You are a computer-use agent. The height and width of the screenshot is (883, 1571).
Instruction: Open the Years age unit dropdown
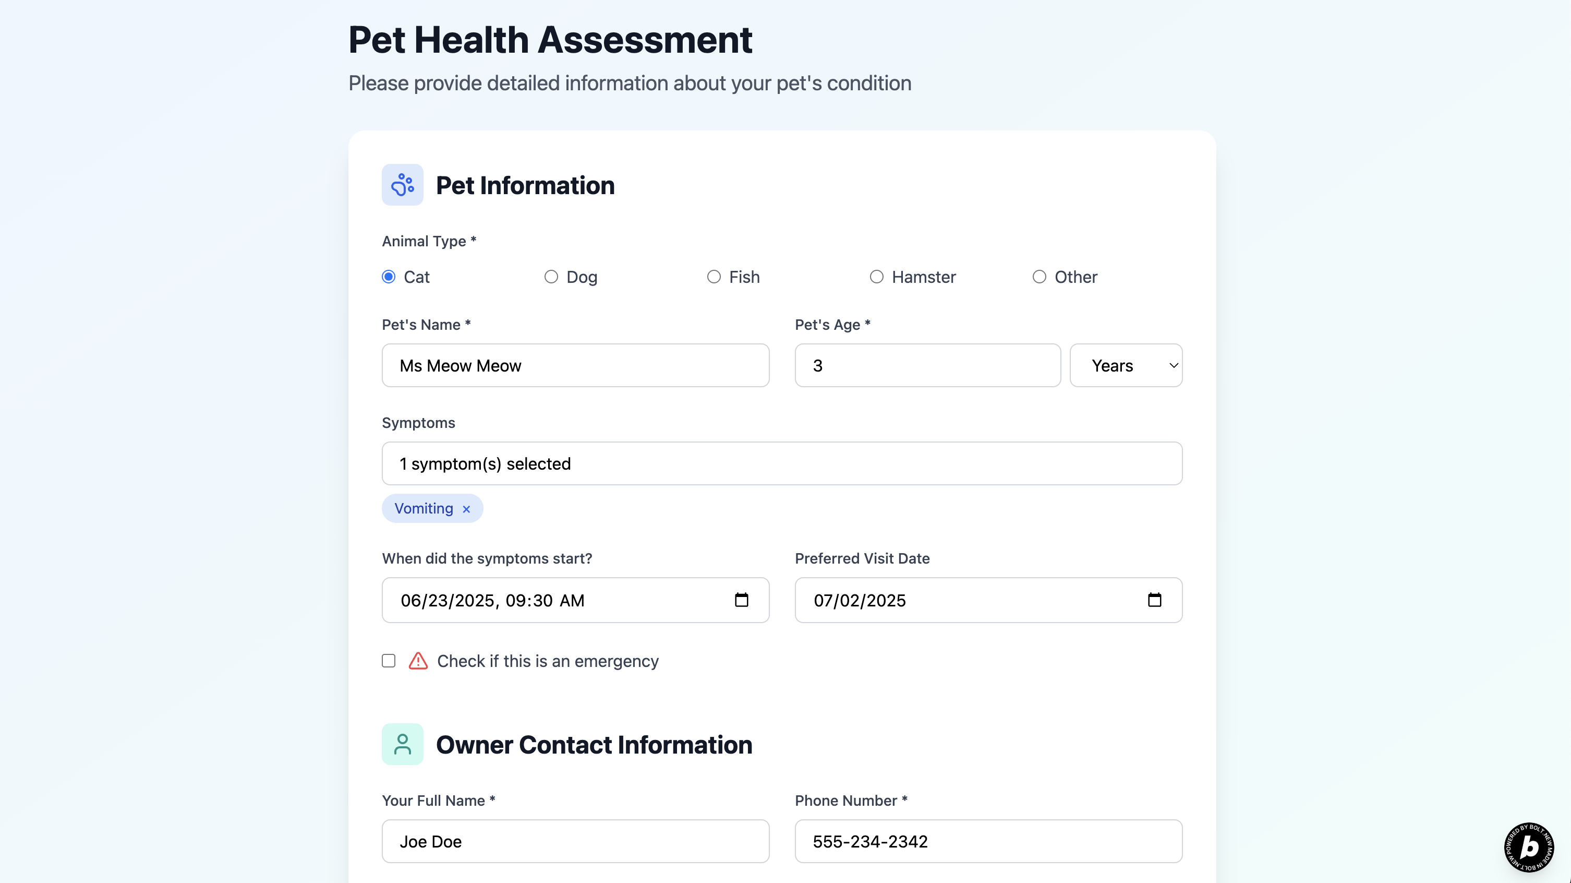(x=1126, y=365)
